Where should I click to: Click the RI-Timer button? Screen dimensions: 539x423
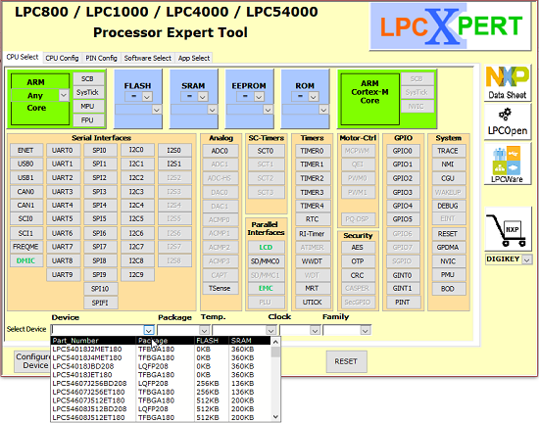pos(313,234)
